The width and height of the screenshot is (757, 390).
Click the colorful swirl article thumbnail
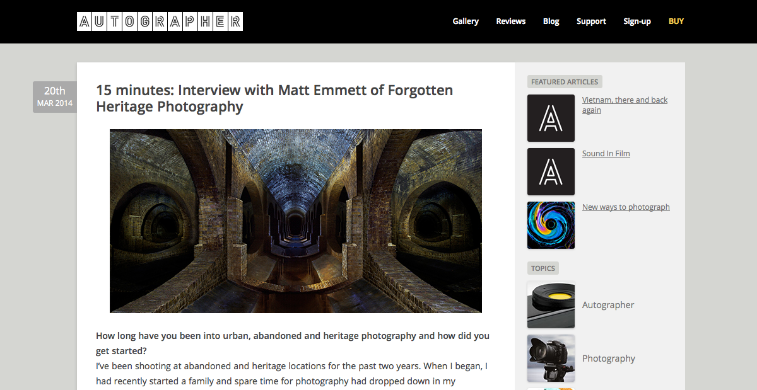[x=551, y=225]
